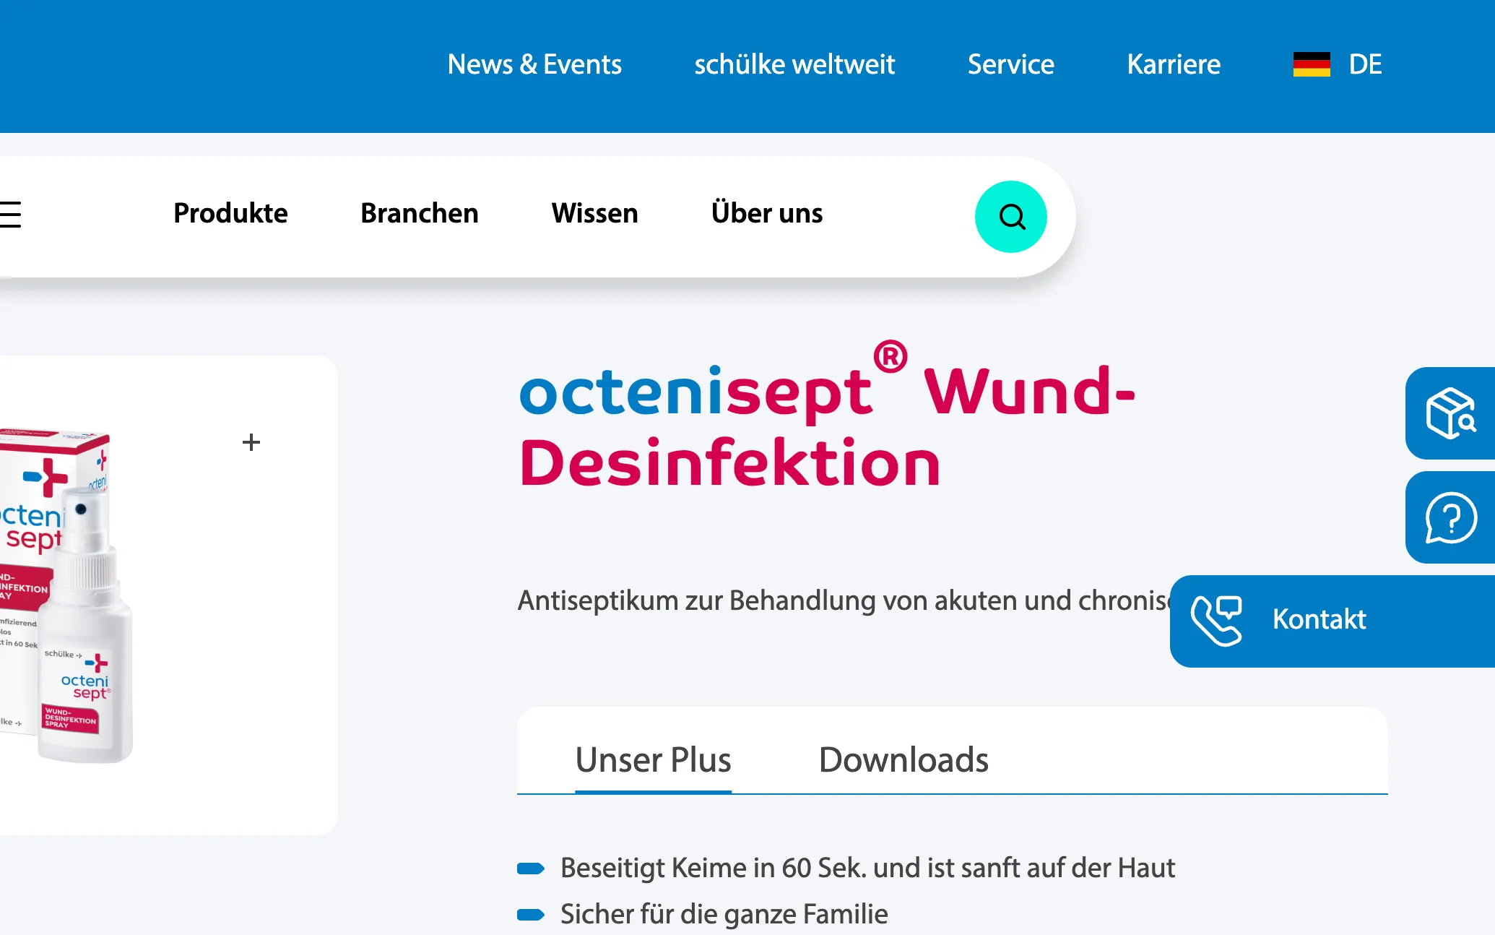
Task: Open the help question bubble icon
Action: pos(1450,517)
